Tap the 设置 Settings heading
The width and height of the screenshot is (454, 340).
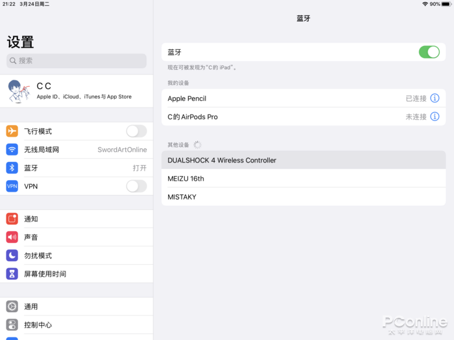[20, 42]
